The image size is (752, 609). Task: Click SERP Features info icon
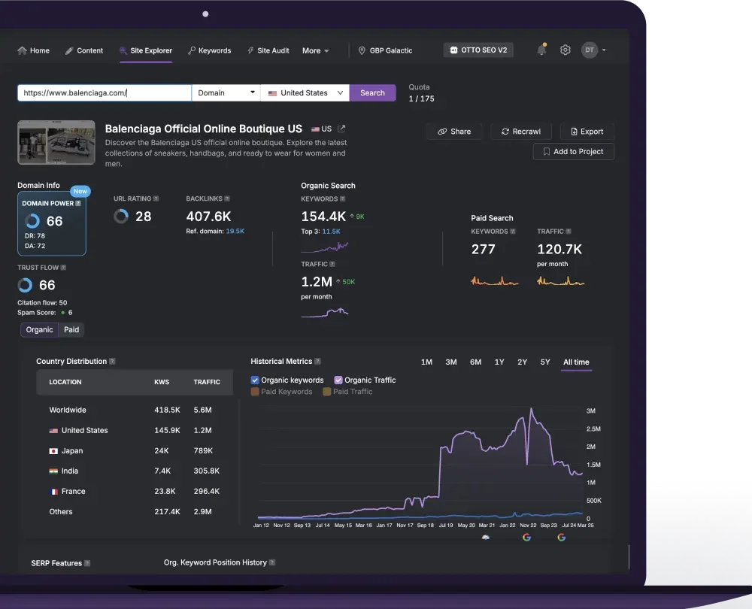(87, 563)
